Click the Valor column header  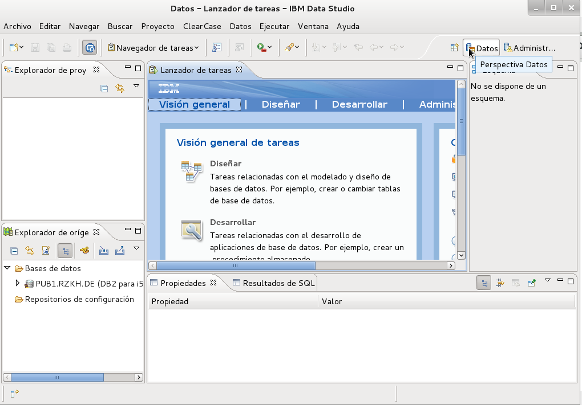click(x=447, y=302)
